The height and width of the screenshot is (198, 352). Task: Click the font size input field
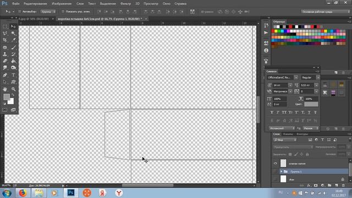coord(280,85)
